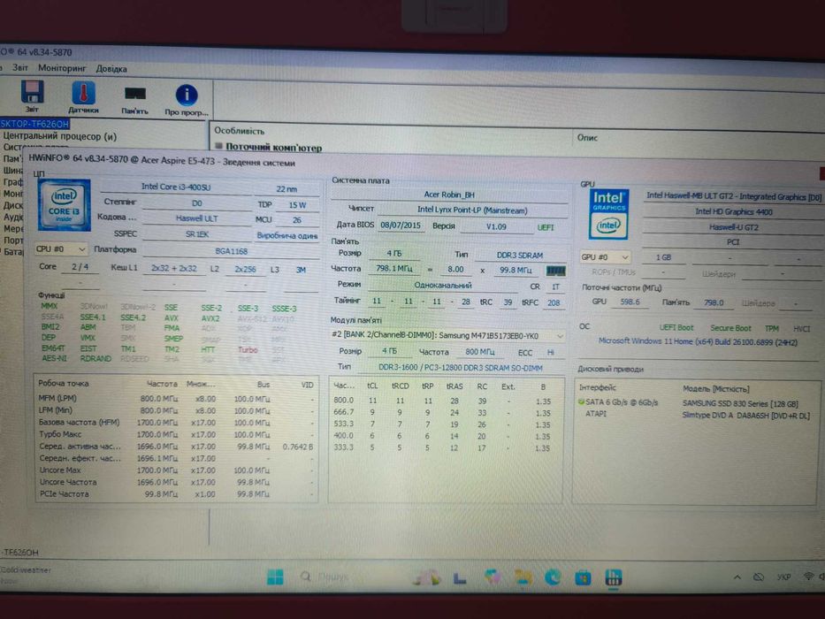The width and height of the screenshot is (825, 619).
Task: Click the DDR3 SDRAM memory type value
Action: pos(520,256)
